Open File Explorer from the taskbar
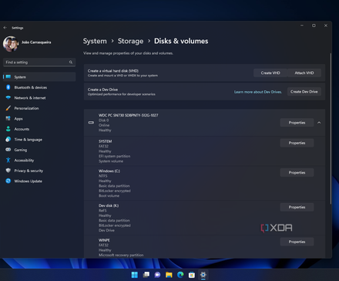 169,275
